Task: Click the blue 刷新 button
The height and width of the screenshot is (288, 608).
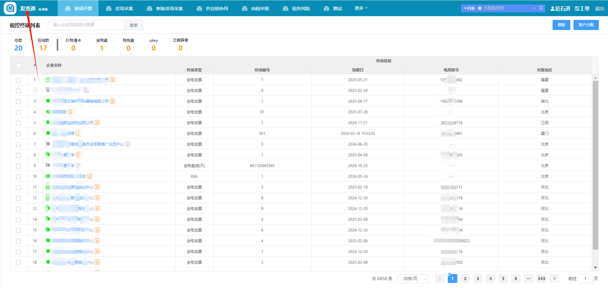Action: pos(561,25)
